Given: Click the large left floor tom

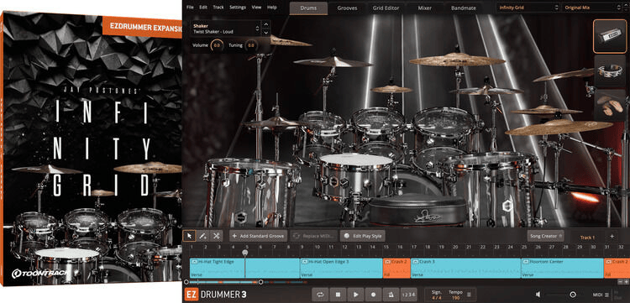Looking at the screenshot, I should [252, 193].
